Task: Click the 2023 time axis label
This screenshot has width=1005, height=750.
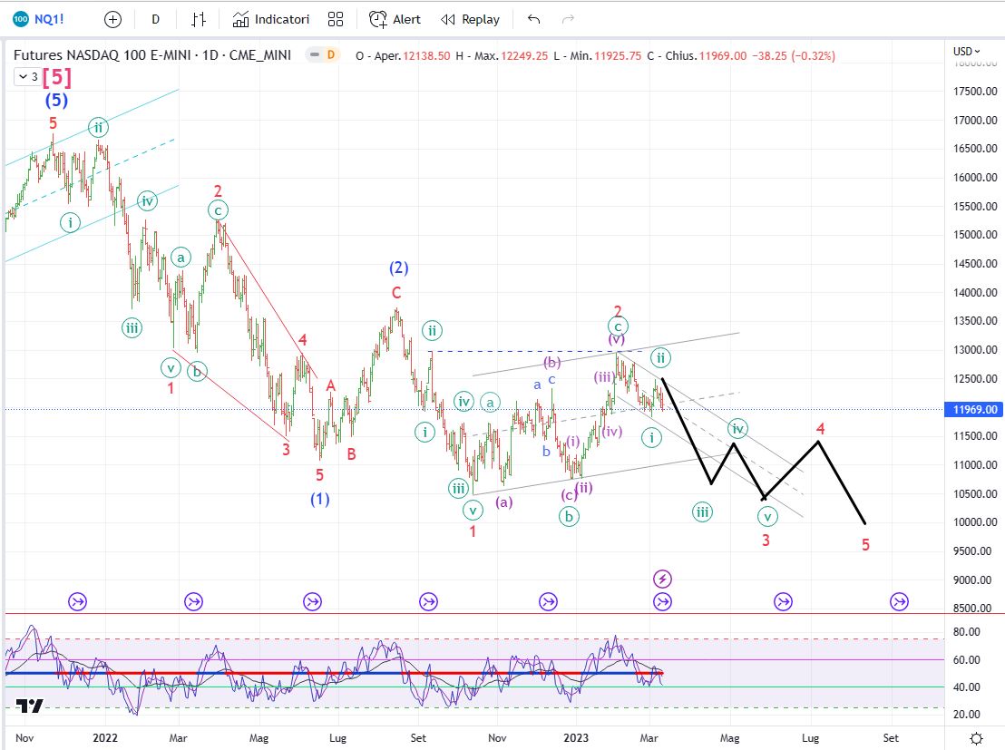Action: 576,738
